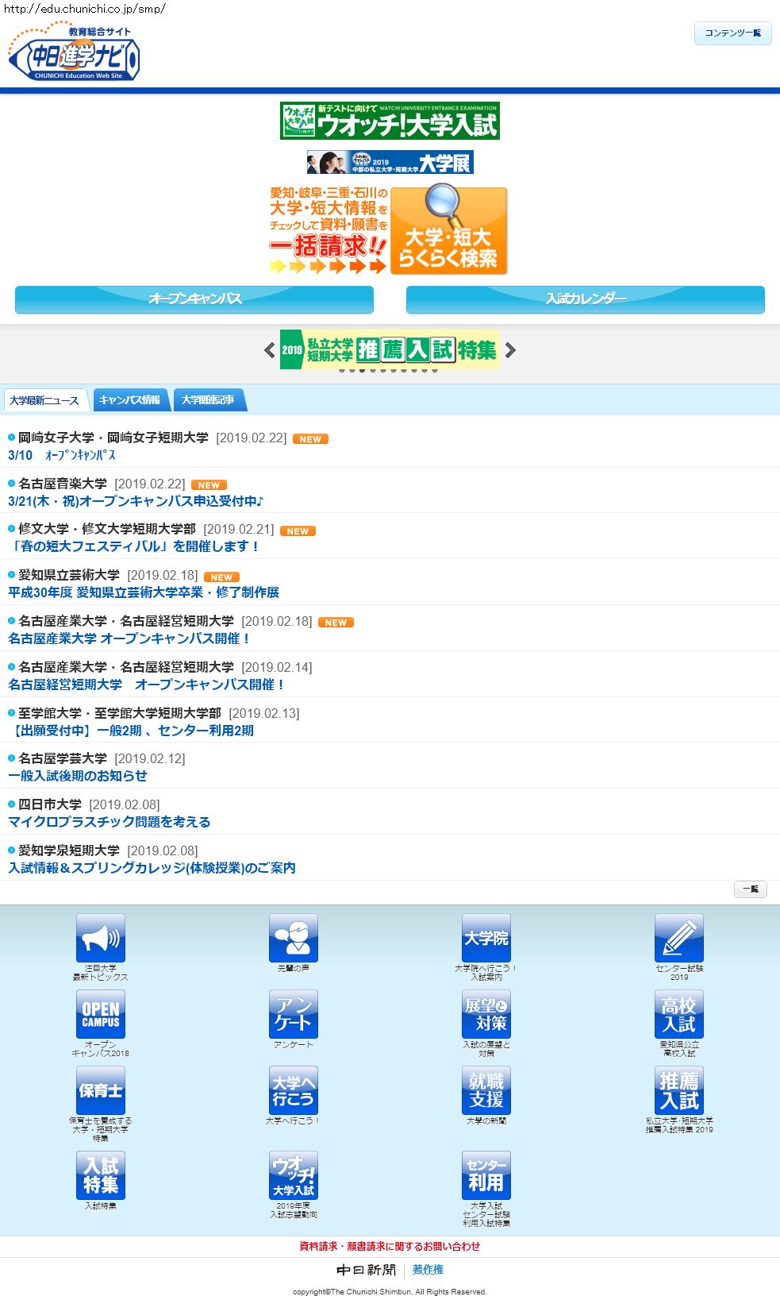Advance carousel with right chevron arrow
This screenshot has width=780, height=1296.
[510, 350]
